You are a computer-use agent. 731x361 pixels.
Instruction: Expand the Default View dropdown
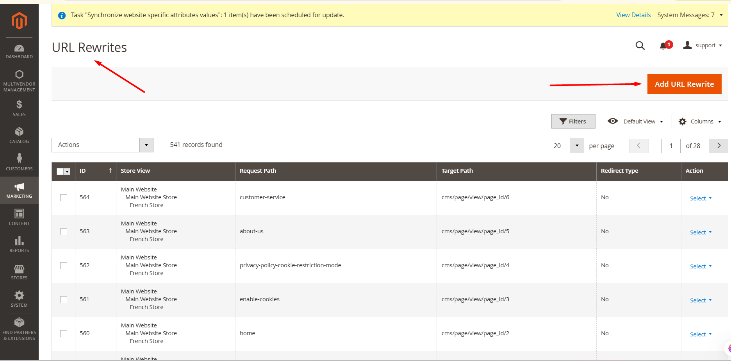pyautogui.click(x=661, y=122)
